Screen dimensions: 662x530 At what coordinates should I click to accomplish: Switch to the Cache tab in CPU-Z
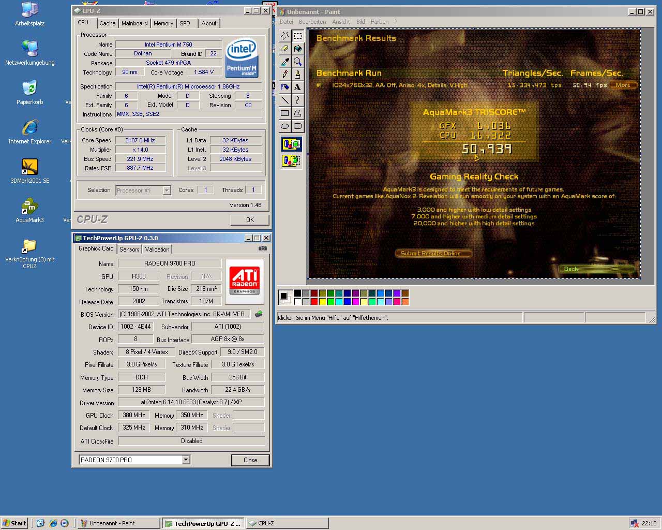(108, 23)
